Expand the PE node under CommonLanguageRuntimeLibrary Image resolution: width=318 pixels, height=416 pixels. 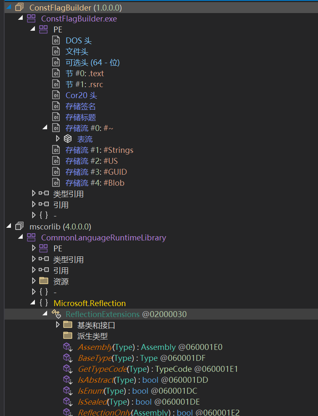pos(34,248)
